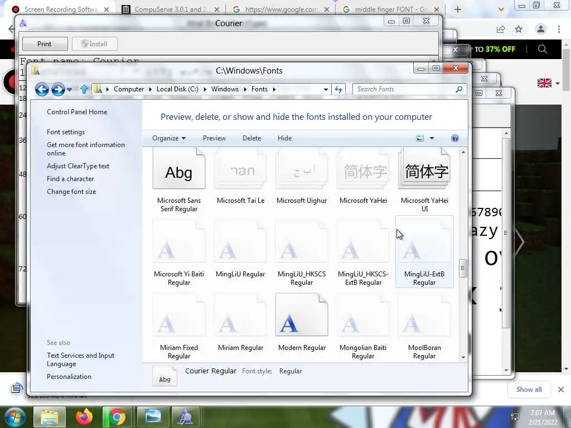
Task: Click the font list scroll down arrow
Action: (x=463, y=357)
